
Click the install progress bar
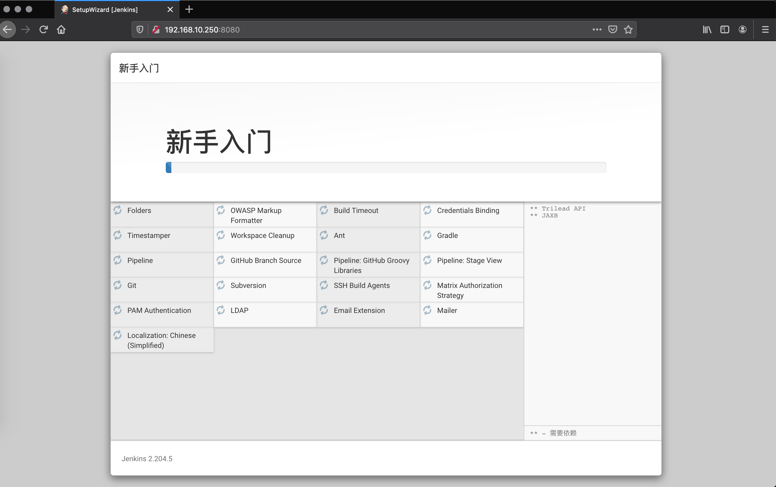pos(386,167)
